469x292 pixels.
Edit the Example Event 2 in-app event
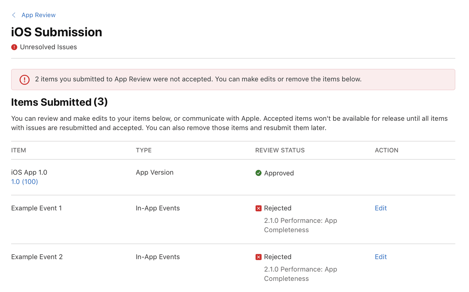click(x=380, y=257)
